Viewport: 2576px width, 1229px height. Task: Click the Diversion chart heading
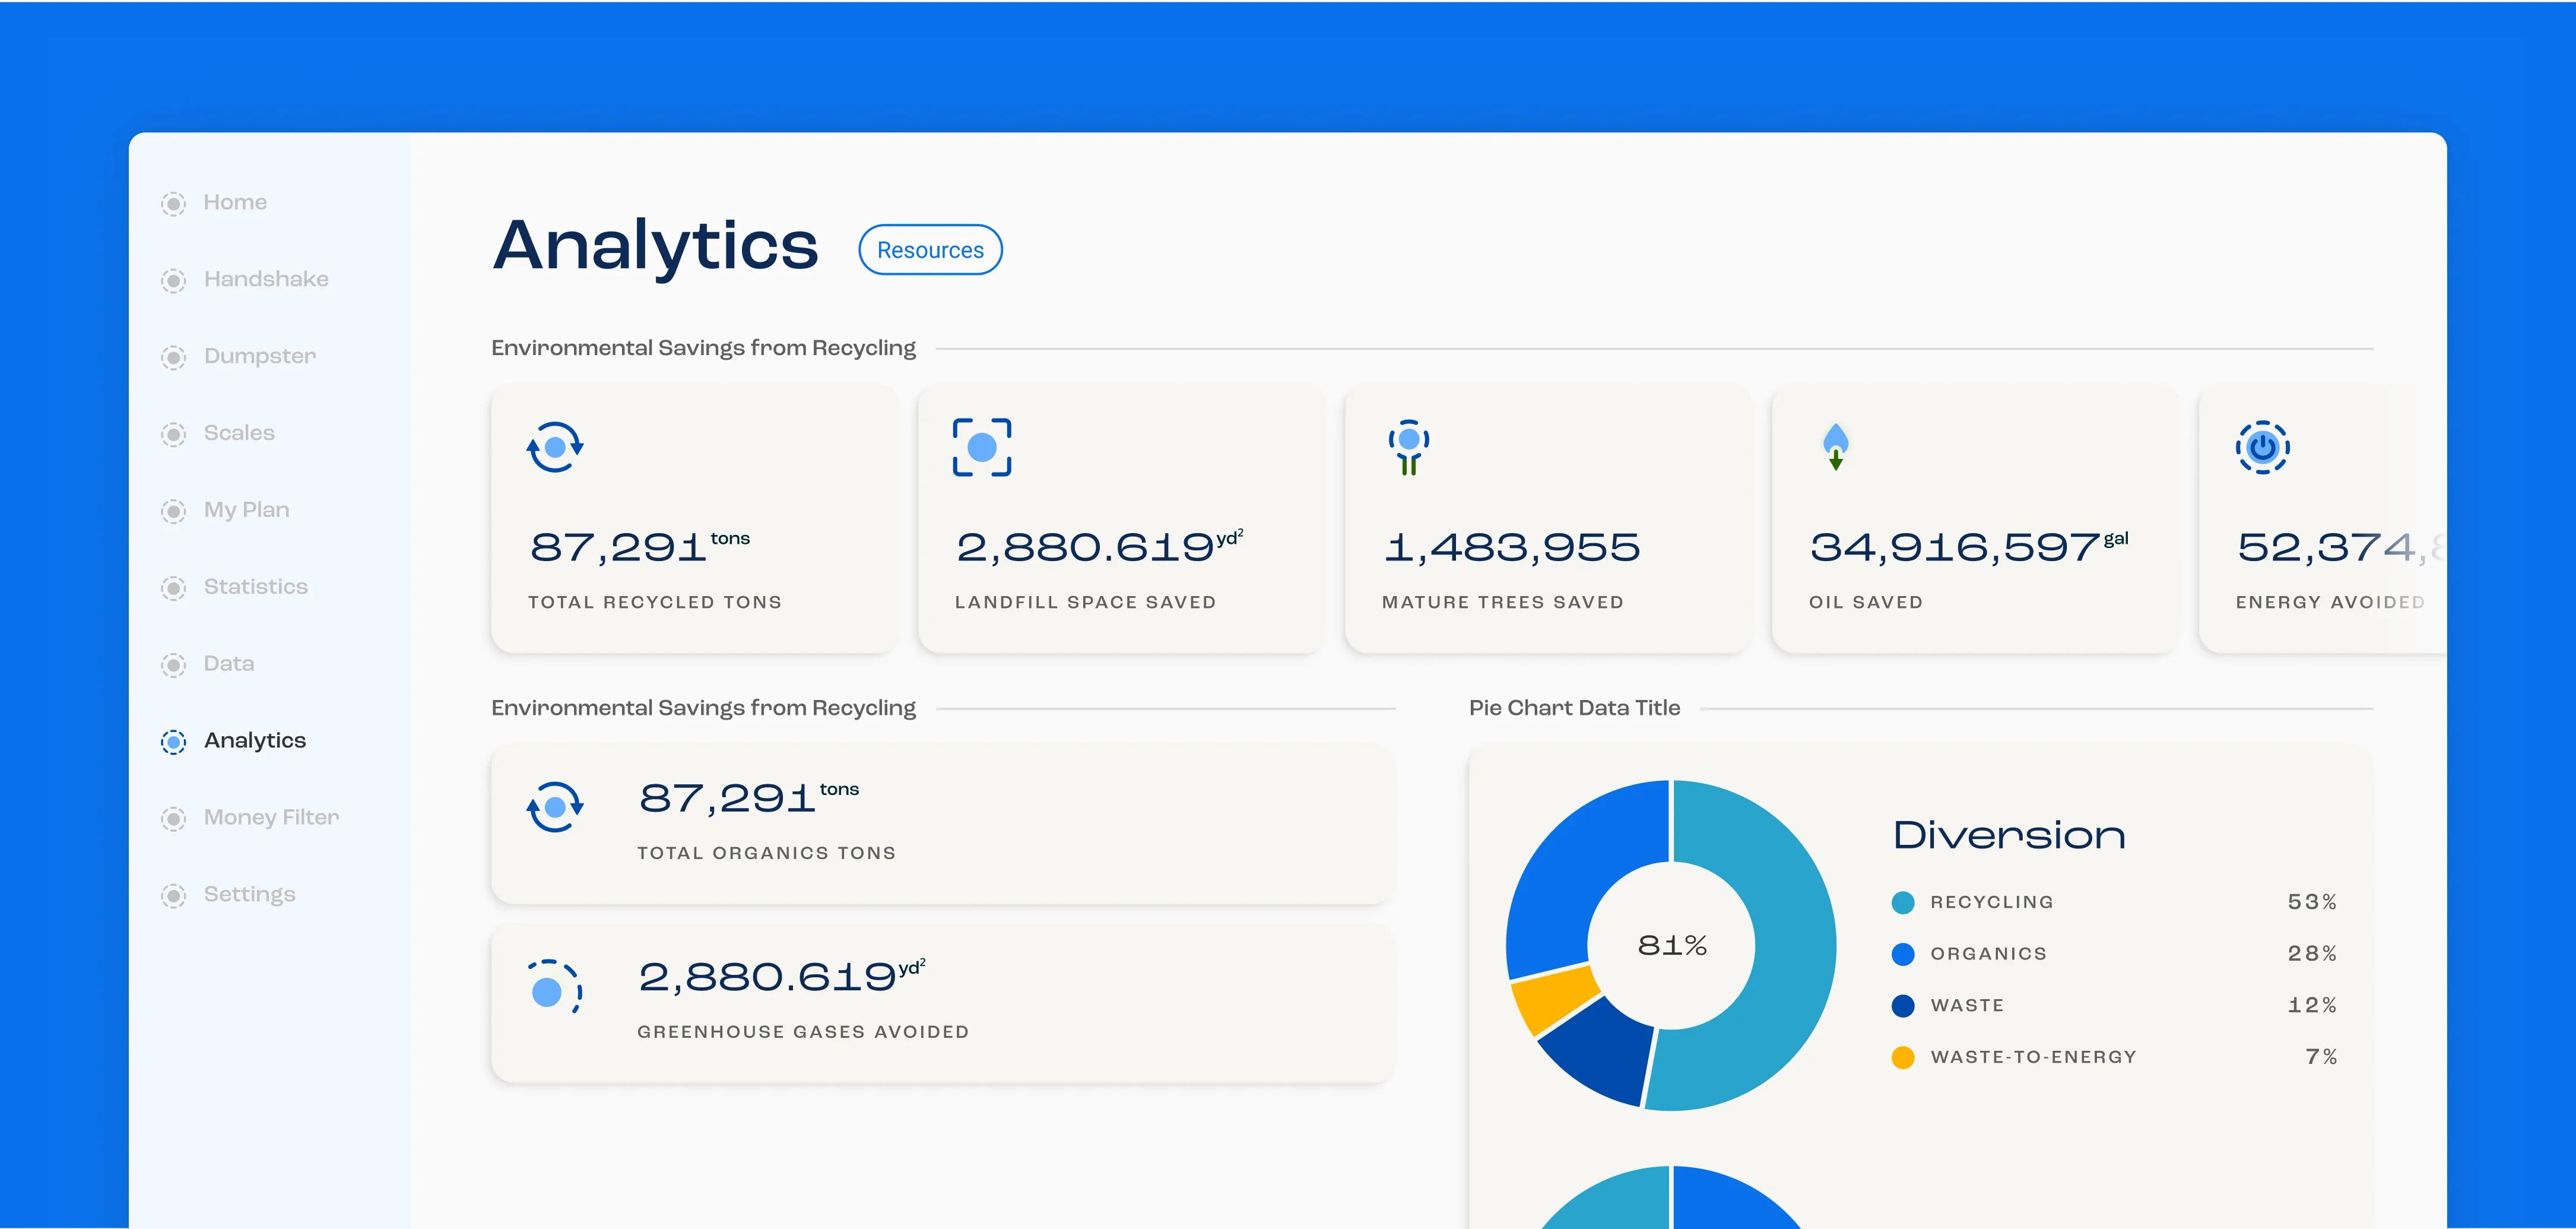2009,836
